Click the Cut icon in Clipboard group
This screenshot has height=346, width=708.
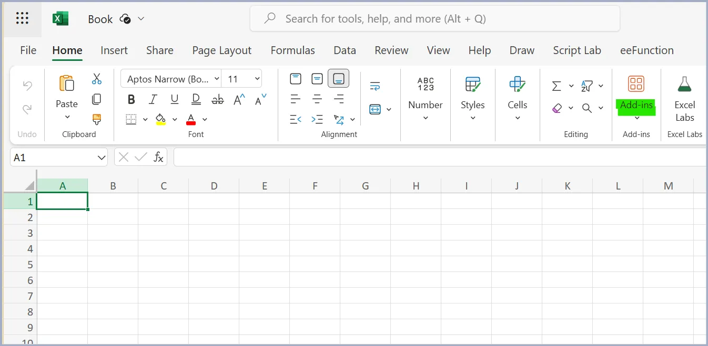pyautogui.click(x=96, y=78)
